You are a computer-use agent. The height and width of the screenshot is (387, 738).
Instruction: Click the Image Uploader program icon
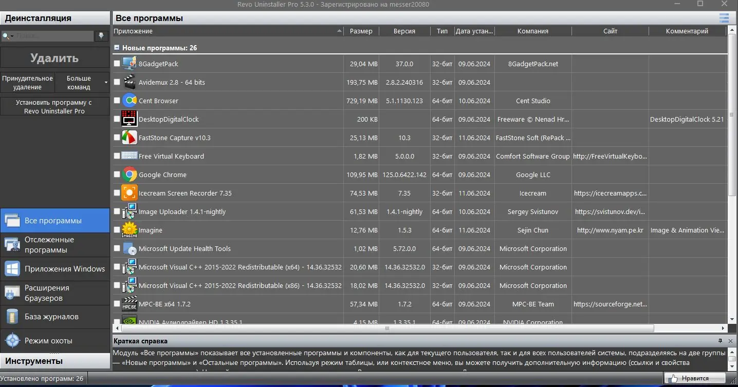tap(129, 211)
